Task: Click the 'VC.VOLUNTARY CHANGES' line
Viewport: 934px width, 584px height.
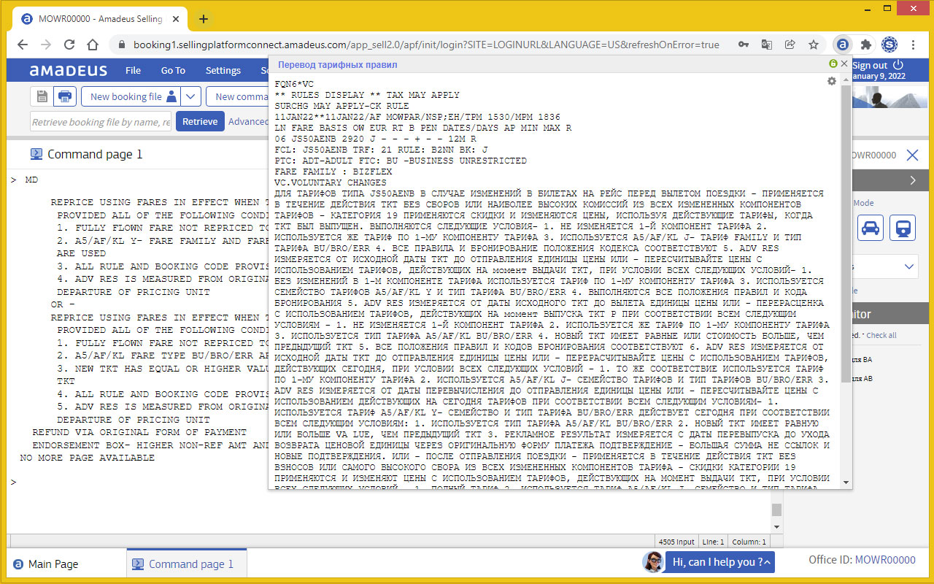Action: [x=331, y=182]
